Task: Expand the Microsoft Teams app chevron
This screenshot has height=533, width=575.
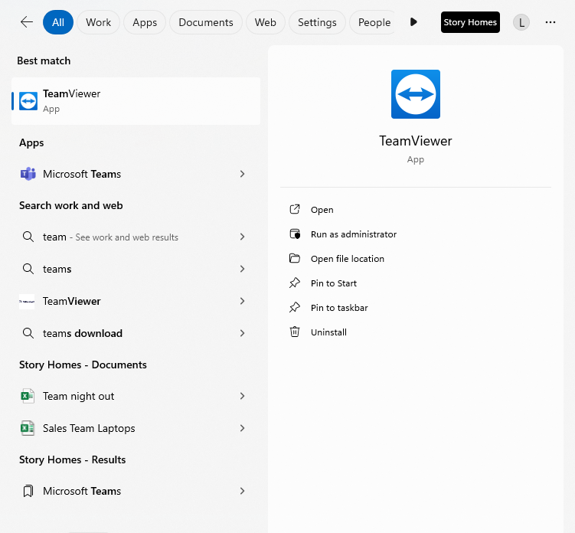Action: [242, 174]
